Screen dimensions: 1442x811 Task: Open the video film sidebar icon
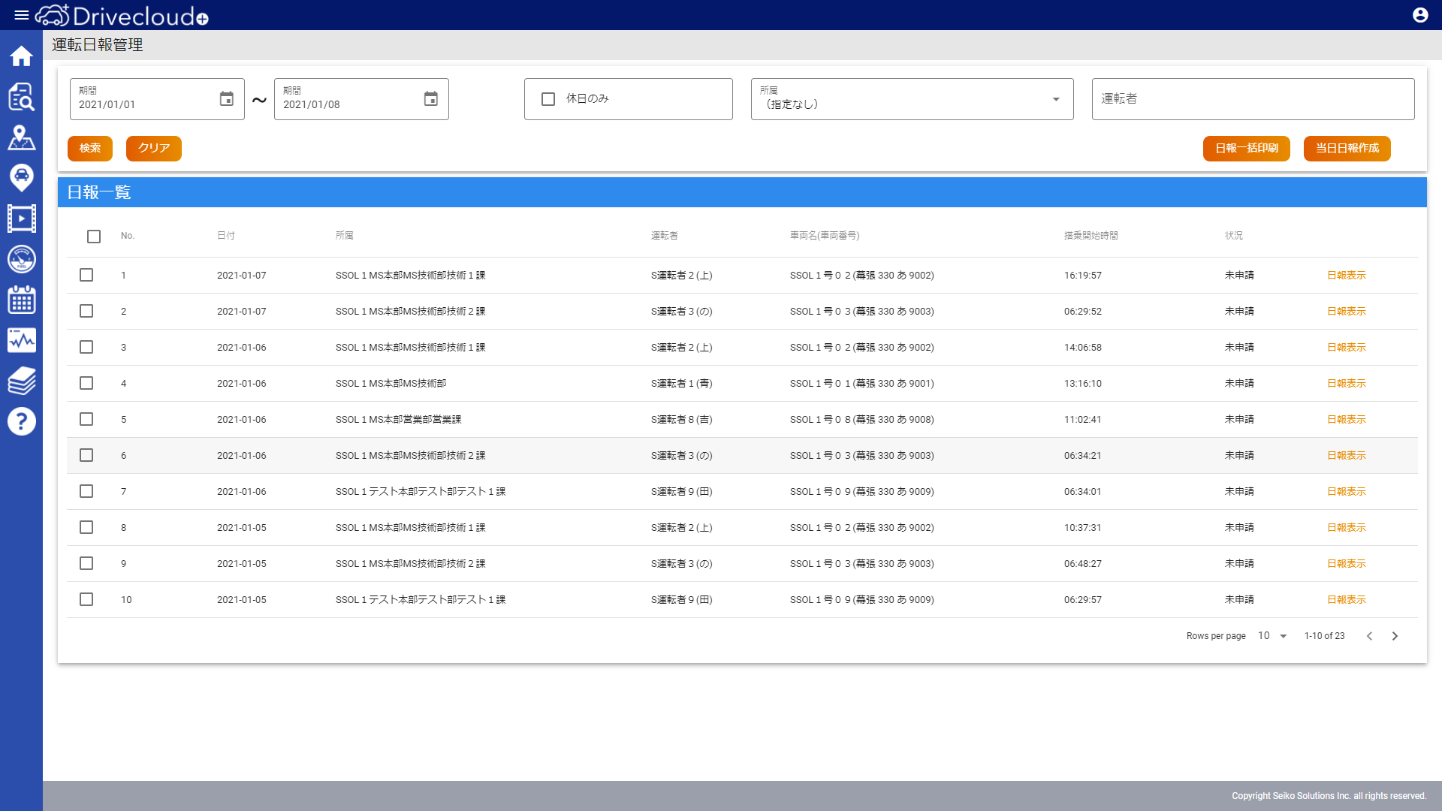(21, 219)
